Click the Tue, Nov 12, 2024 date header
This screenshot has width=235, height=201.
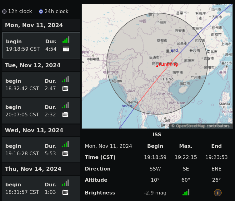tap(33, 65)
